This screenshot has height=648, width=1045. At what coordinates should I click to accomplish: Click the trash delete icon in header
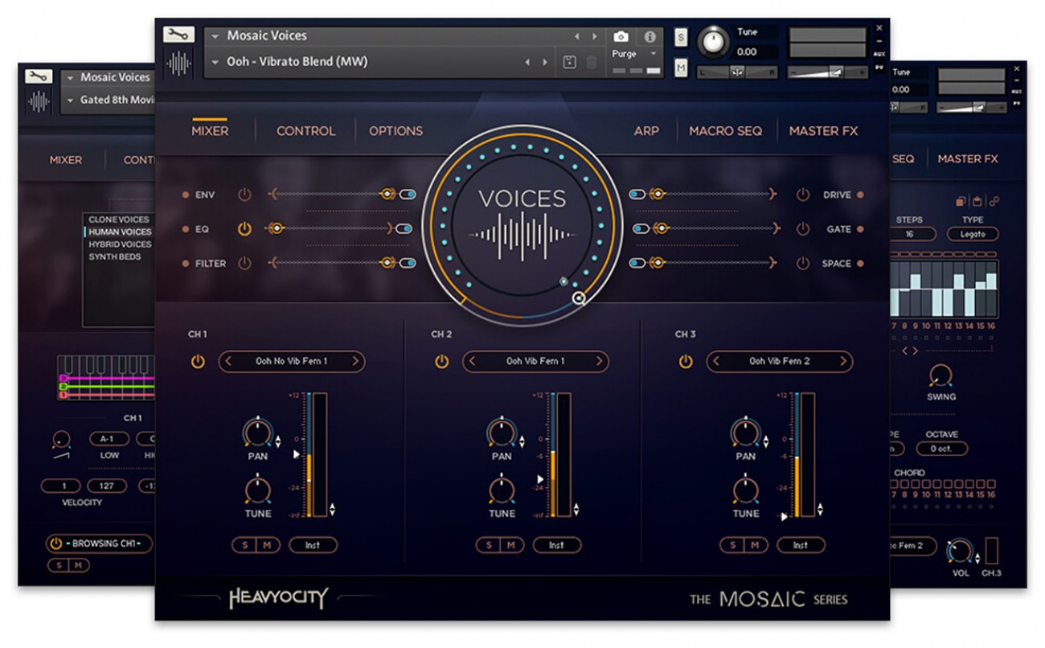point(591,62)
